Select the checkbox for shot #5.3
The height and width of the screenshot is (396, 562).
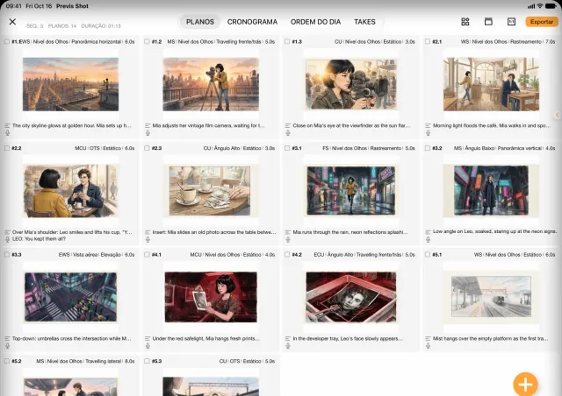pyautogui.click(x=147, y=361)
